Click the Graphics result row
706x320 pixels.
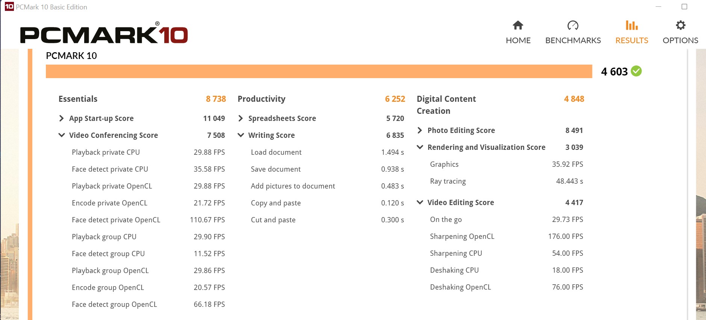click(507, 164)
